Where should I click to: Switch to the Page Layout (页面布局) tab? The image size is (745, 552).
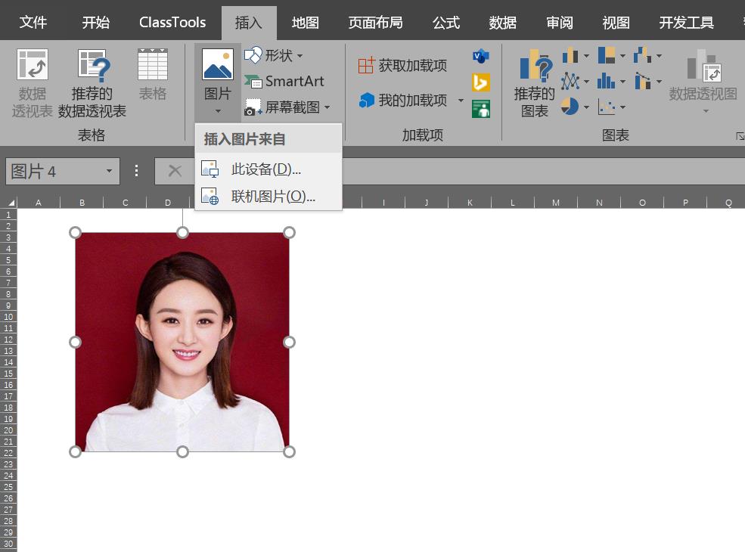(375, 23)
